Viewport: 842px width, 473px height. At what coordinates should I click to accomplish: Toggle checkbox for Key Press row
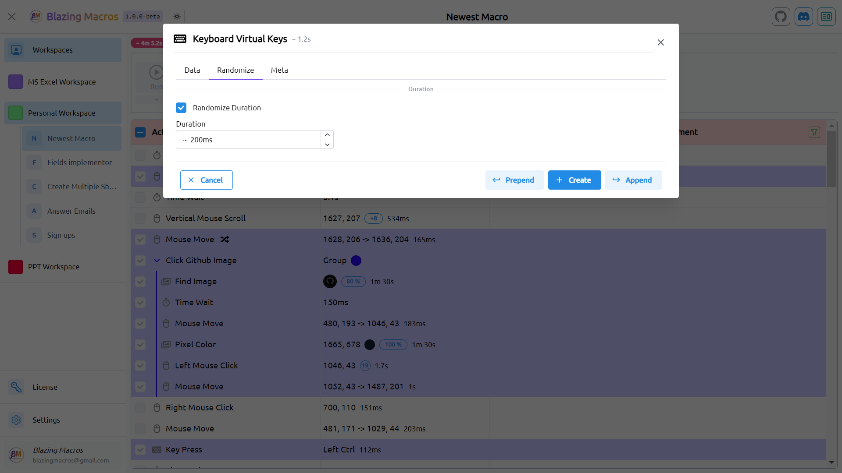(140, 450)
